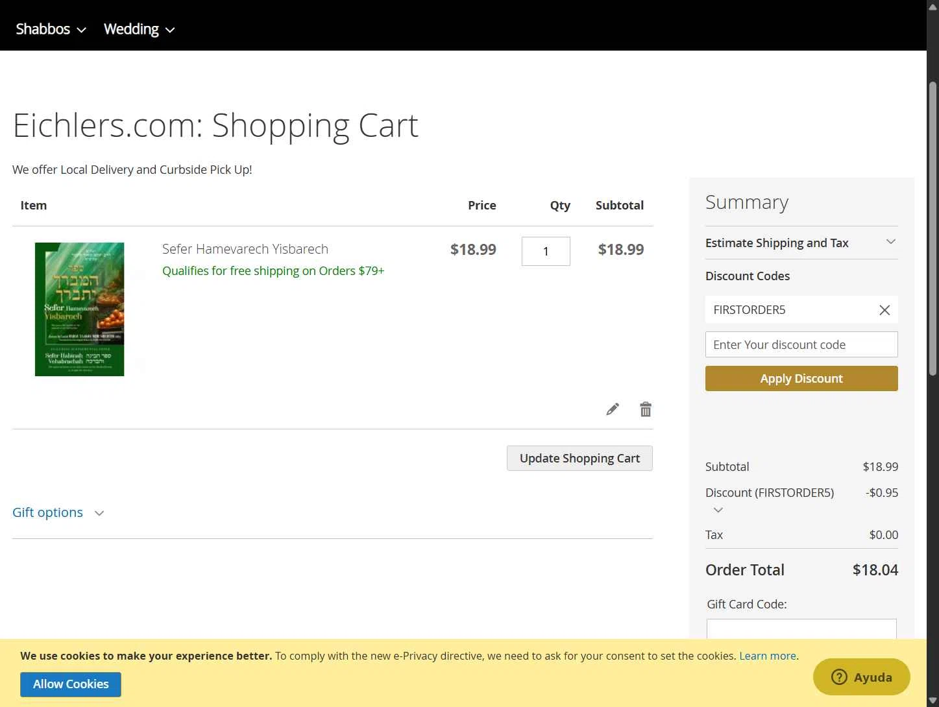The height and width of the screenshot is (707, 939).
Task: Click the quantity input box
Action: click(546, 251)
